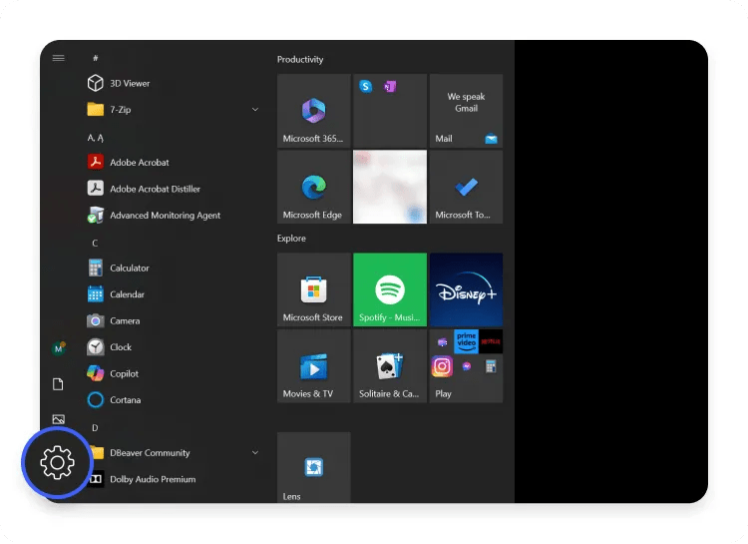The height and width of the screenshot is (544, 748).
Task: Open the Mail tile
Action: [x=466, y=111]
